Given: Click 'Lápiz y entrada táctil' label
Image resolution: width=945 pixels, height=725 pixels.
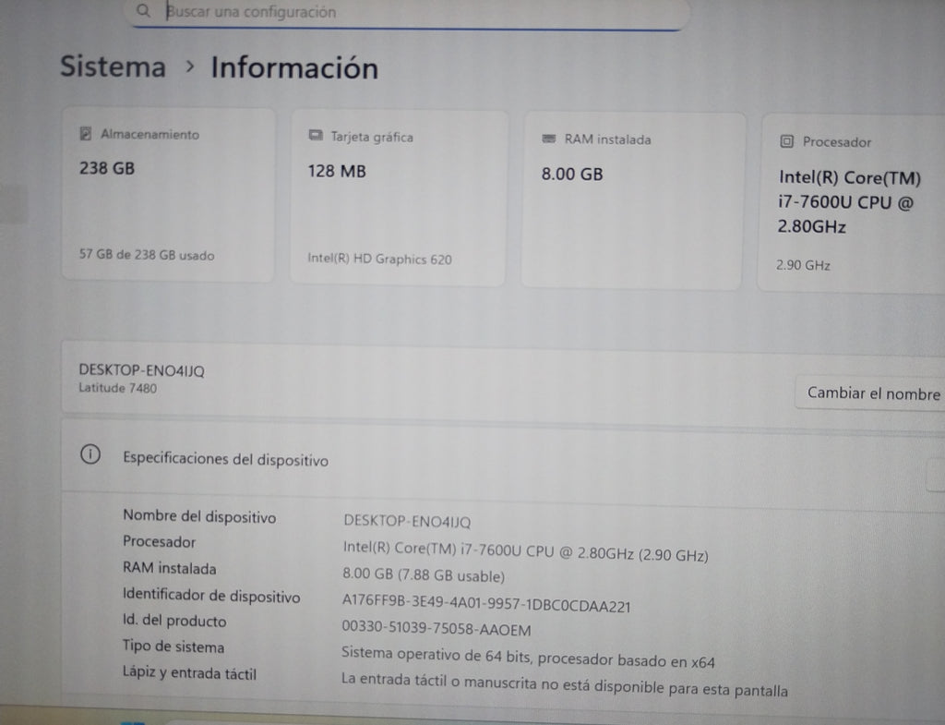Looking at the screenshot, I should (x=190, y=672).
